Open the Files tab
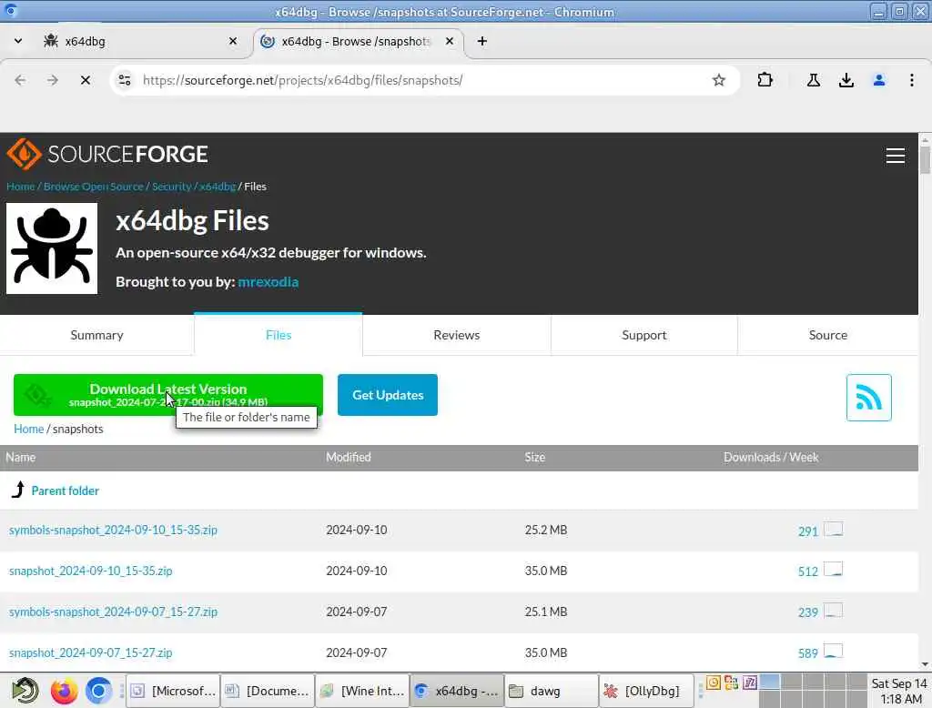The width and height of the screenshot is (932, 708). 279,335
